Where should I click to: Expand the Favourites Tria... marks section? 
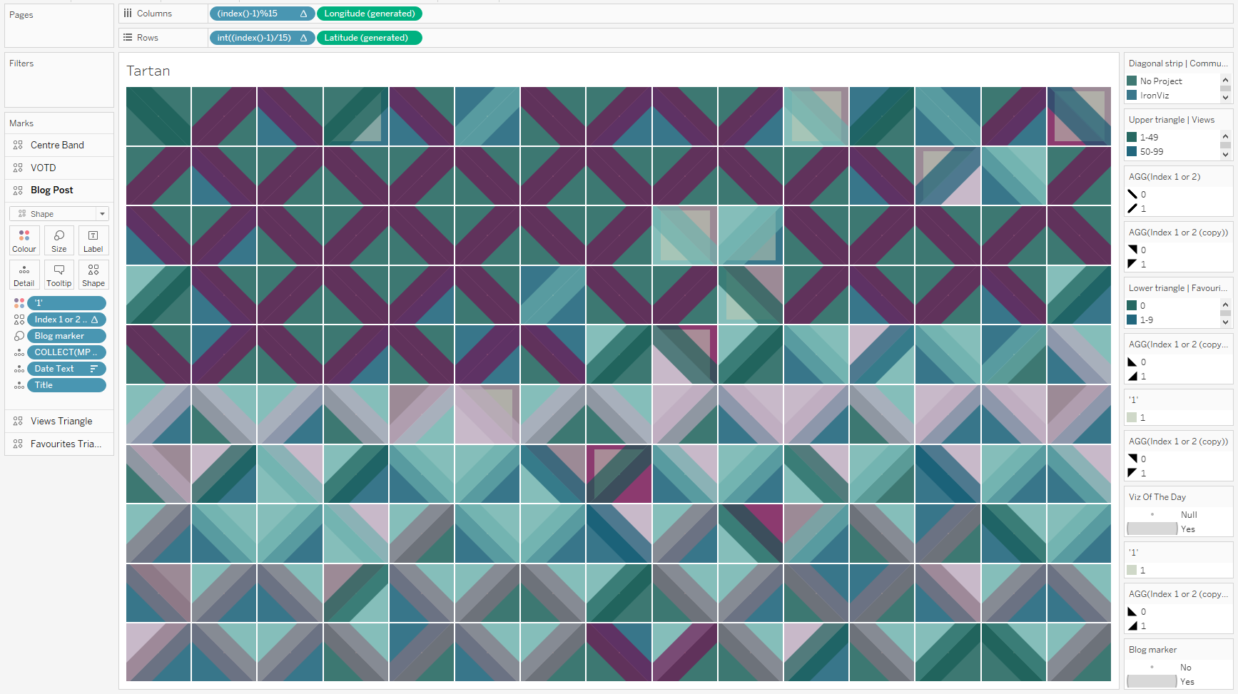59,444
